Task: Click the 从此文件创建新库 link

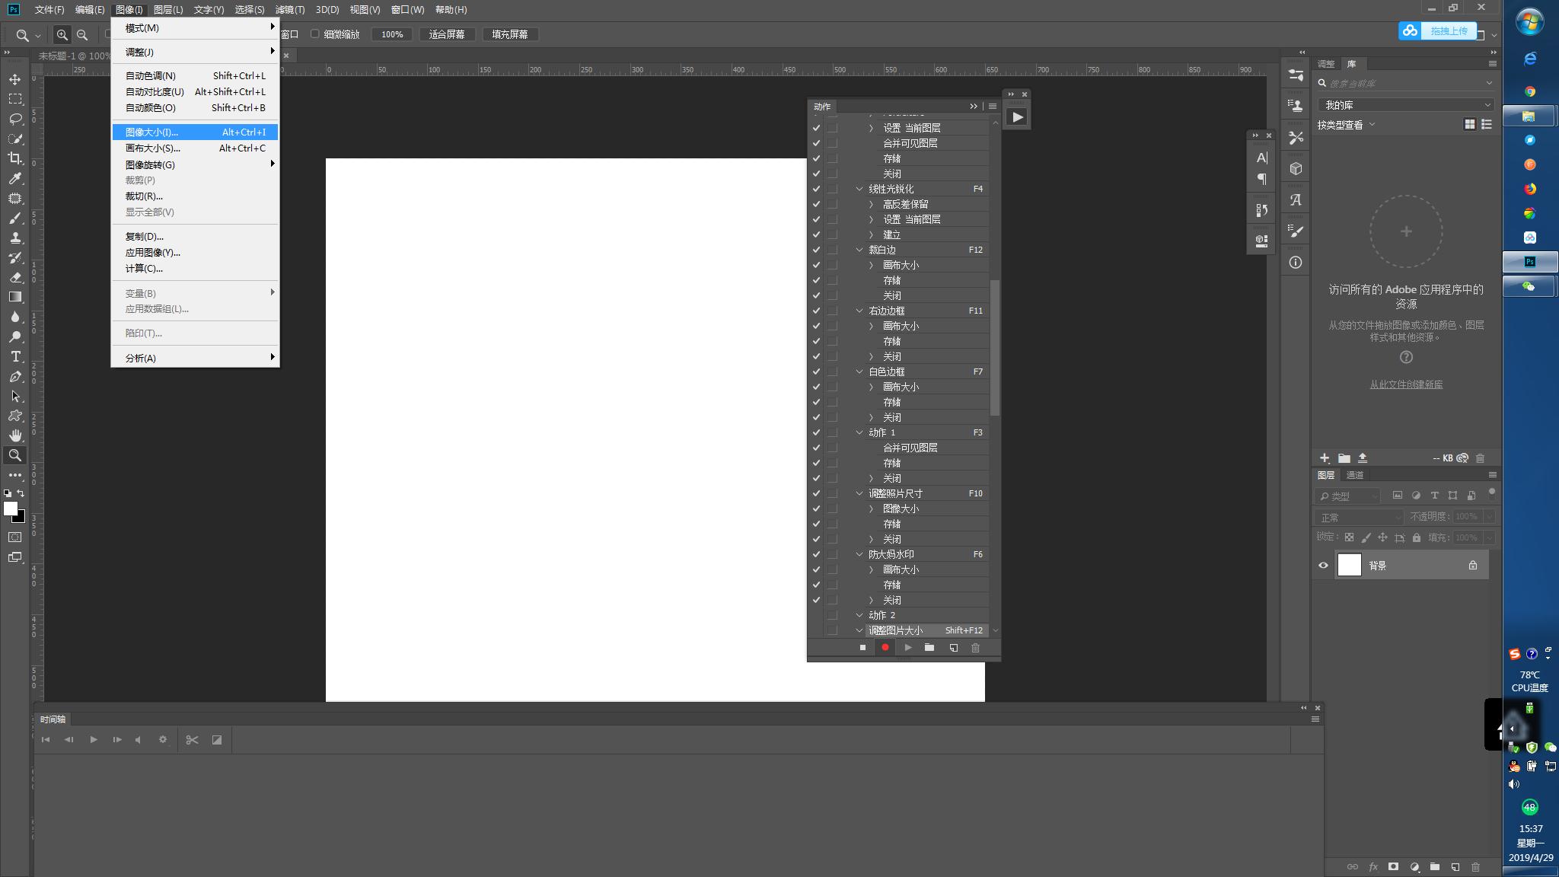Action: point(1405,384)
